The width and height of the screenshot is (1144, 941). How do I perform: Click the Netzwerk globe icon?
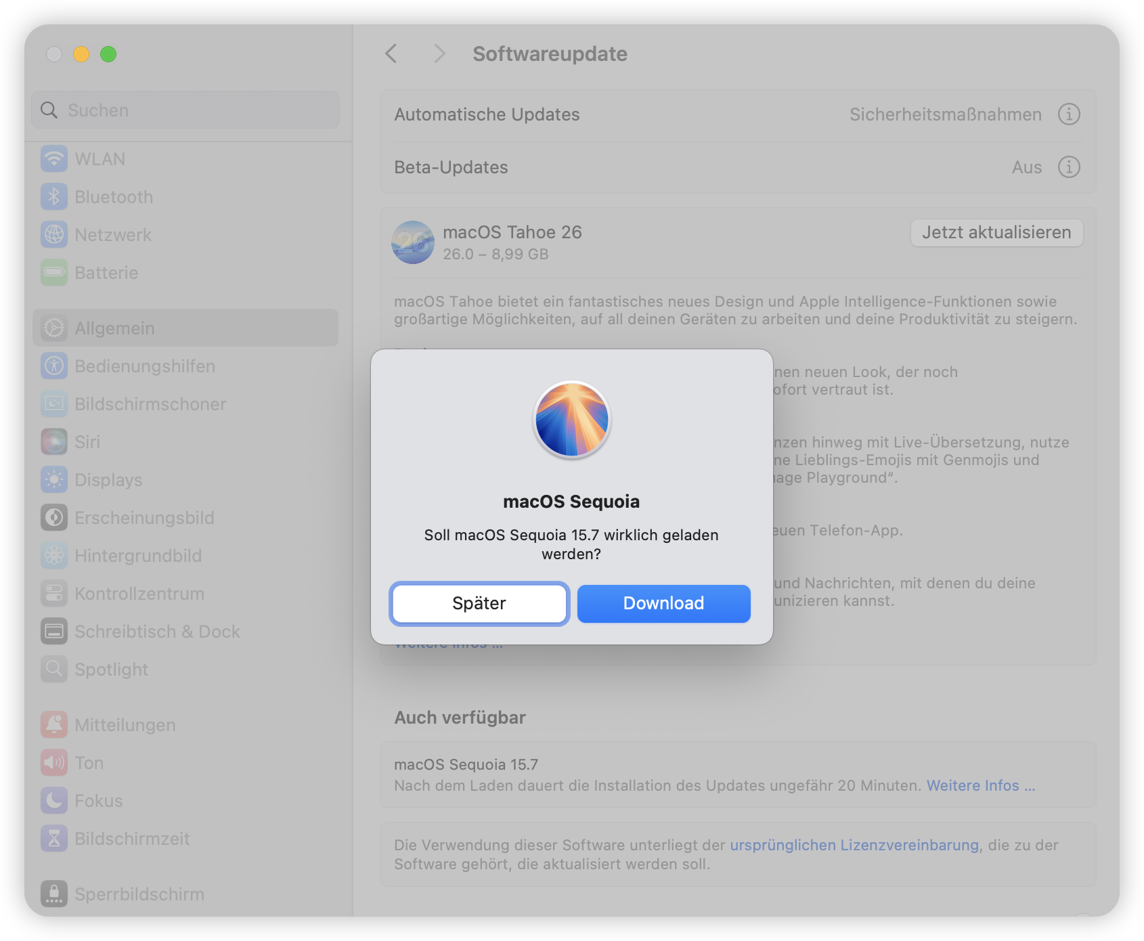[x=54, y=235]
